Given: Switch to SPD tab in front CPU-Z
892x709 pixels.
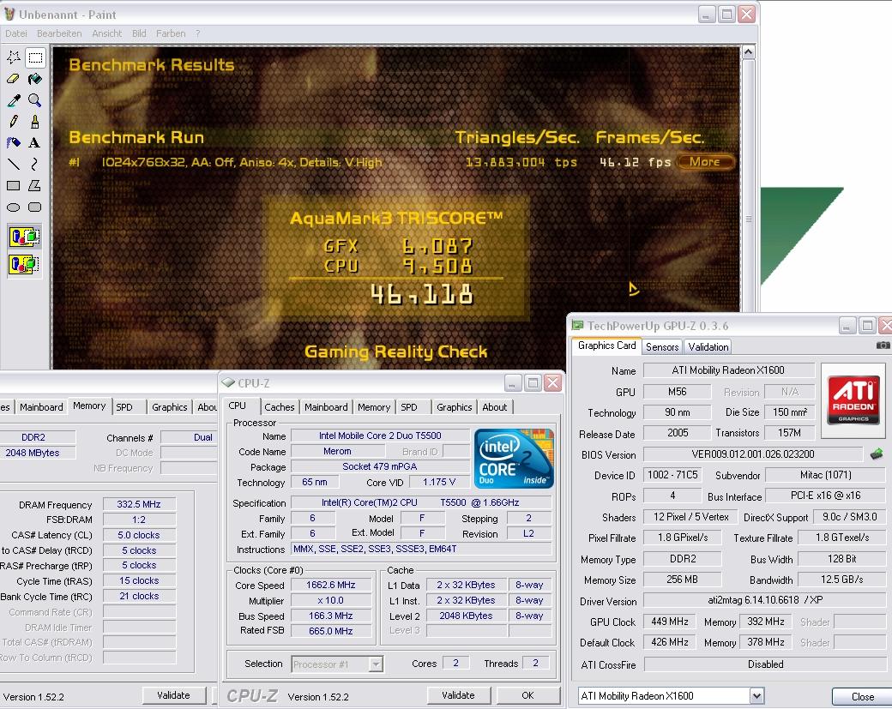Looking at the screenshot, I should coord(409,407).
